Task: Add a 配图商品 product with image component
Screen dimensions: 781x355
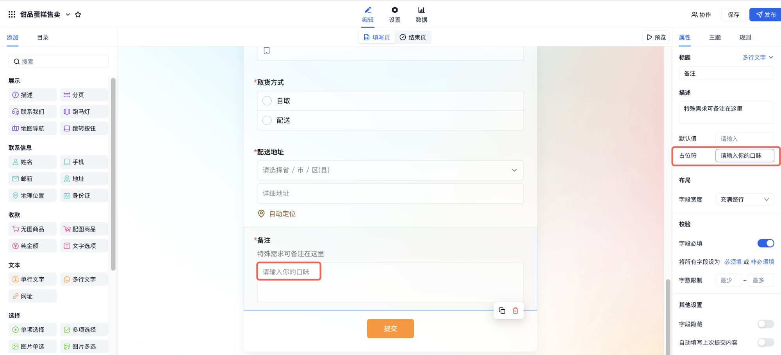Action: pos(84,229)
